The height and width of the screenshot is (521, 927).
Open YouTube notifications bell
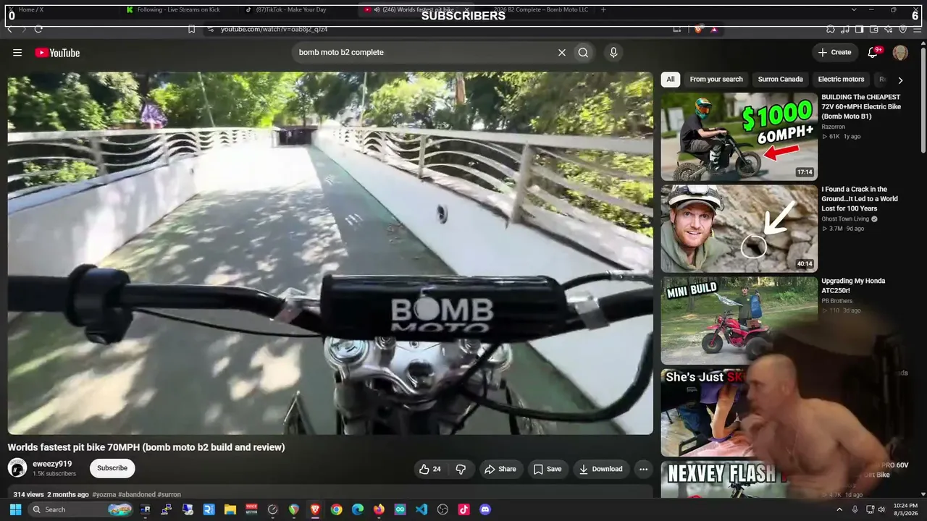pos(873,52)
